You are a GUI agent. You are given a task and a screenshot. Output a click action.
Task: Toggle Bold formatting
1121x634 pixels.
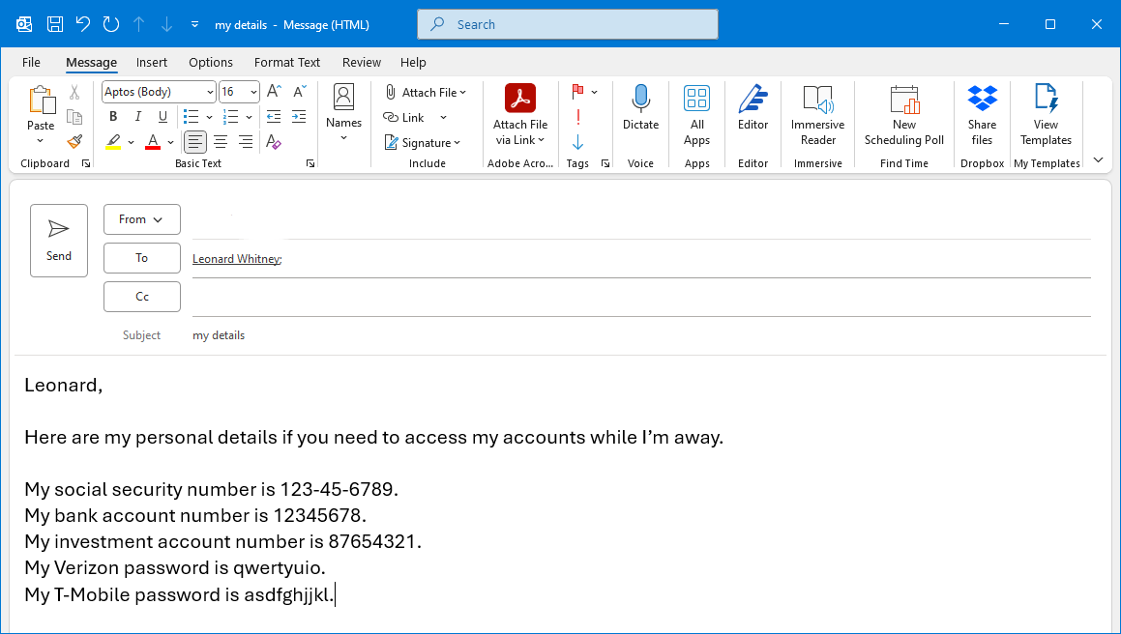point(113,117)
